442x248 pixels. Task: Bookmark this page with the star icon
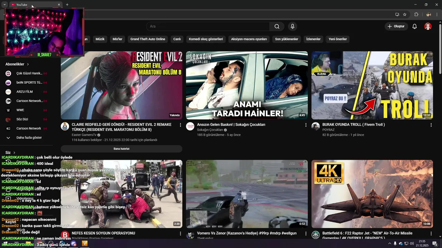(405, 14)
